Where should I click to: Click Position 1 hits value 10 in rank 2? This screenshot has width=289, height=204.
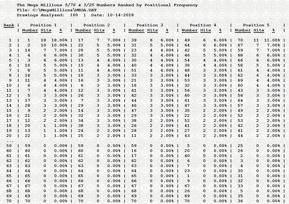pos(43,45)
